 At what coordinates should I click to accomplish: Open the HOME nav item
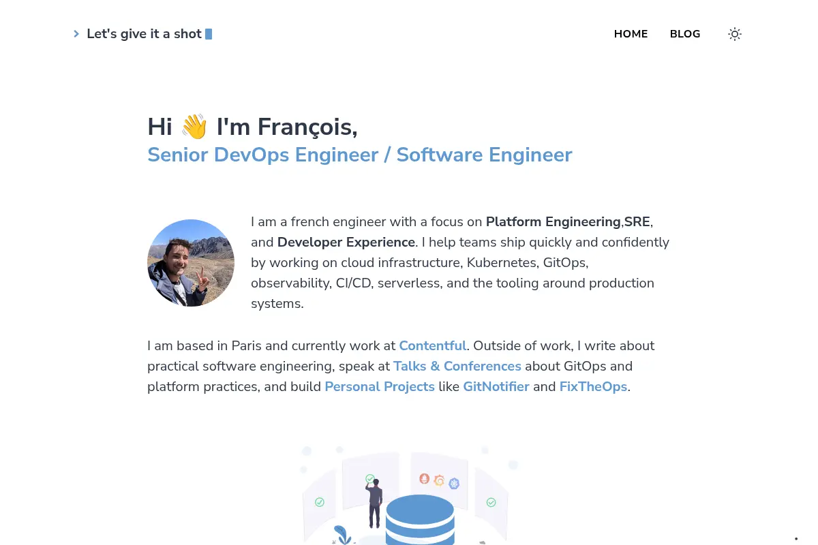(x=631, y=34)
